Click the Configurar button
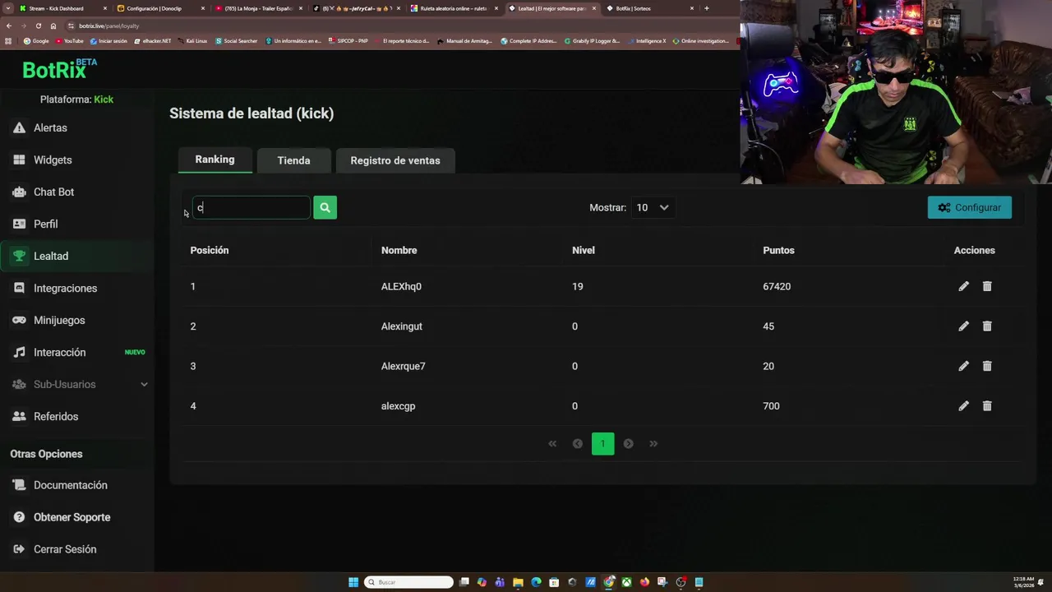Image resolution: width=1052 pixels, height=592 pixels. click(970, 208)
